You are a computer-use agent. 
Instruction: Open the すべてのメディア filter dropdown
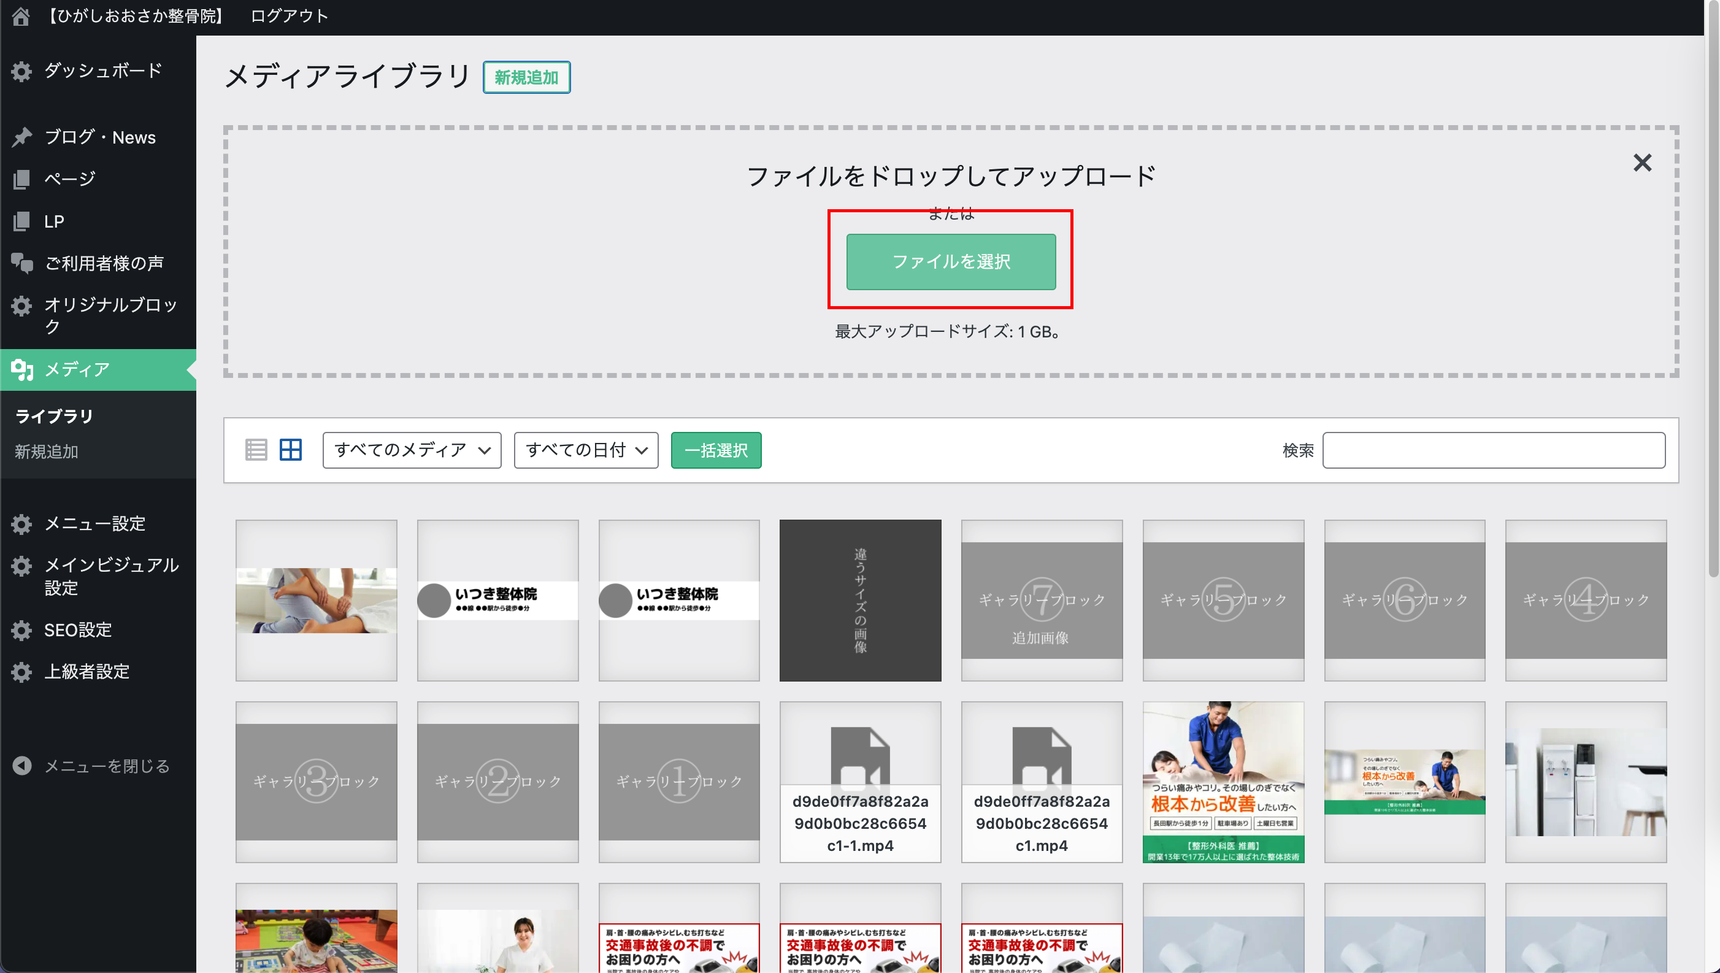412,450
